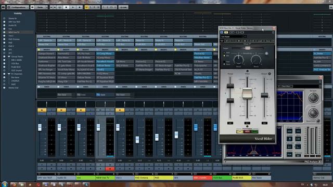Screen dimensions: 333x187
Task: Toggle visibility dot for DRY Vox TEST
Action: [x=4, y=22]
